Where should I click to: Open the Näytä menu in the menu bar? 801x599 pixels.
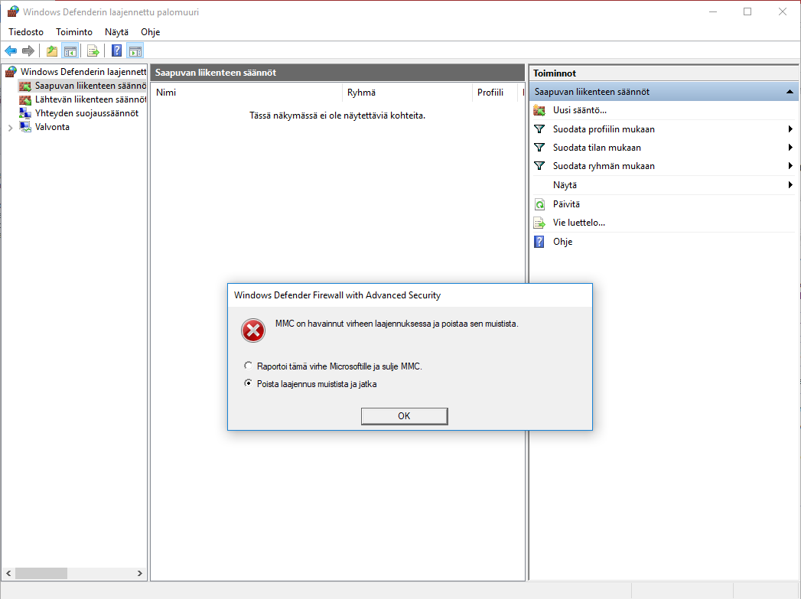[116, 32]
